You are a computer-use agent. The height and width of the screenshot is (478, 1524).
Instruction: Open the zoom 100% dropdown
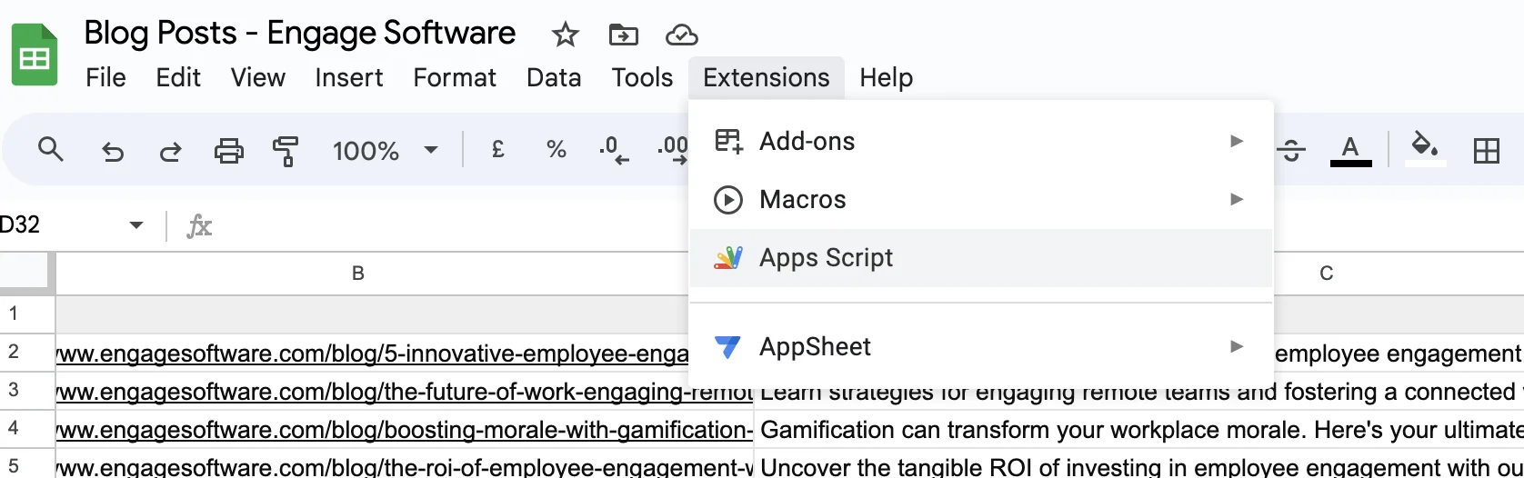[x=386, y=150]
